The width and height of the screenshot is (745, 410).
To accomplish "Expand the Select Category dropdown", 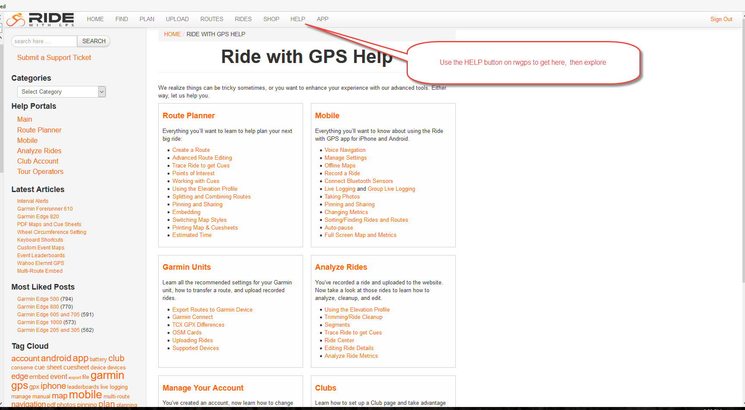I will tap(61, 91).
